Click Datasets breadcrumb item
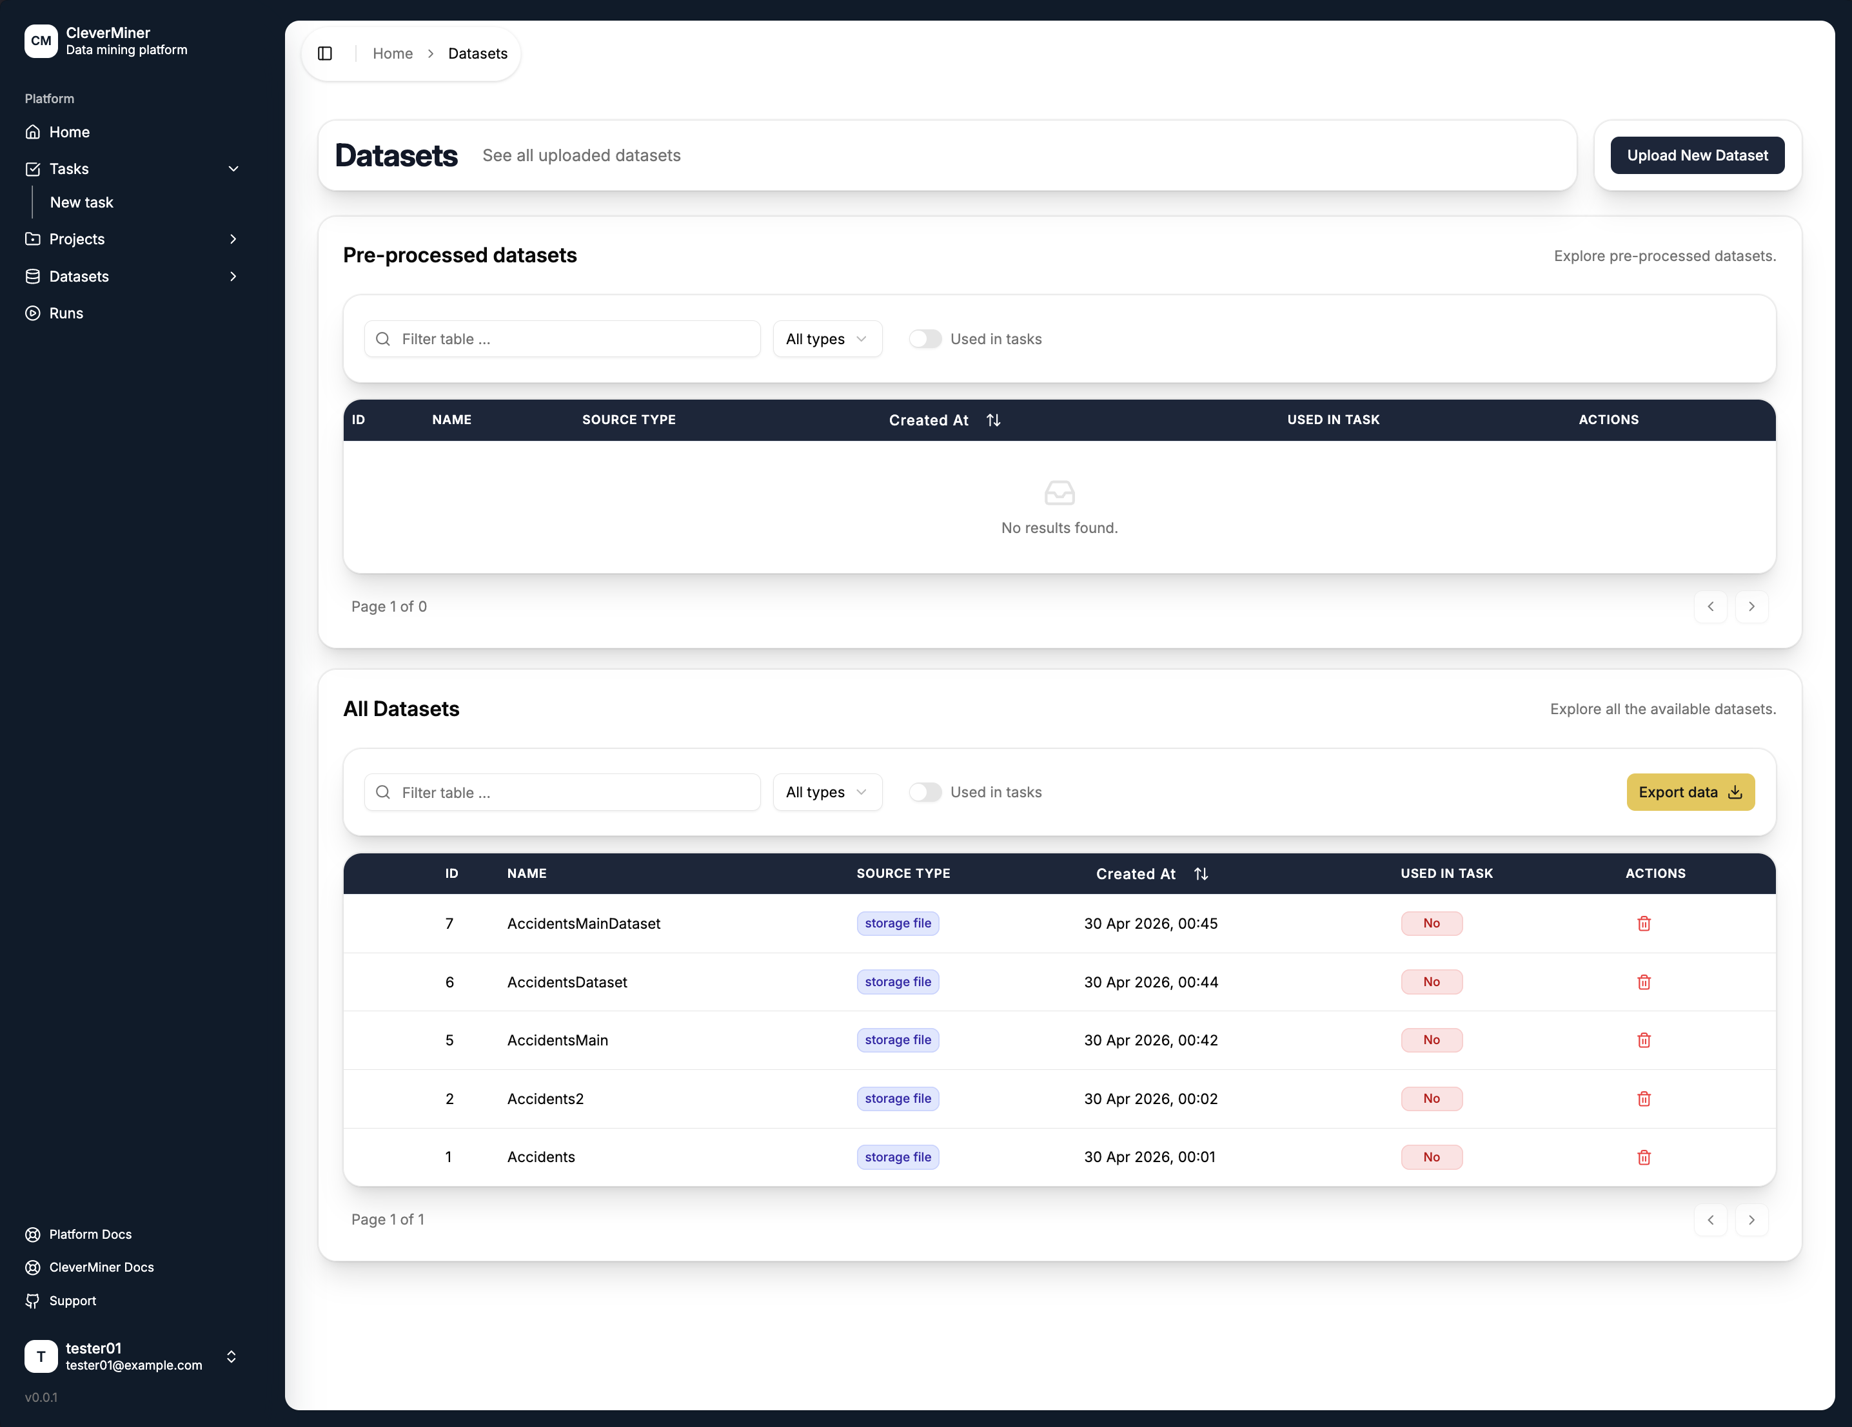Image resolution: width=1852 pixels, height=1427 pixels. 477,53
